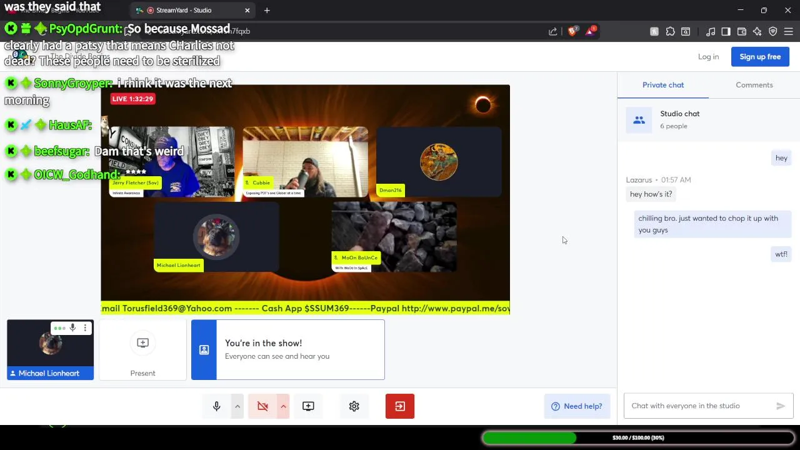Turn on the camera using the red camera-off button

tap(262, 406)
